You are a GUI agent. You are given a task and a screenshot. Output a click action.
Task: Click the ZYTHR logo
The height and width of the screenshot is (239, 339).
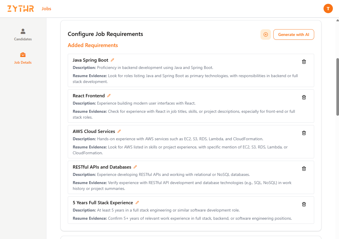(20, 9)
